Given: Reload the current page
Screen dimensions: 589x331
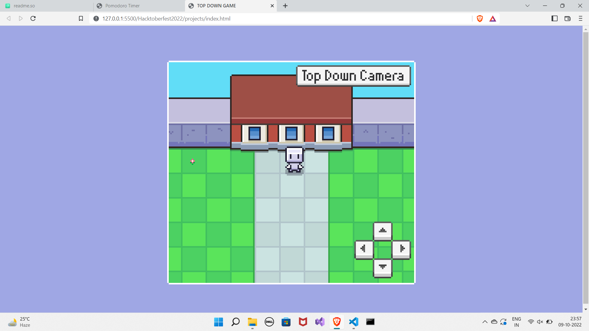Looking at the screenshot, I should coord(33,19).
